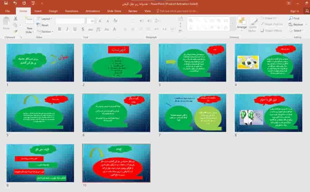Open Ribbon Display Options in title bar
This screenshot has height=192, width=310.
(289, 3)
